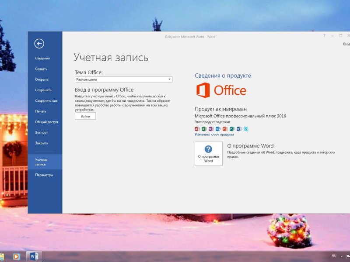Open the Сведения page
The image size is (350, 262).
click(x=42, y=59)
